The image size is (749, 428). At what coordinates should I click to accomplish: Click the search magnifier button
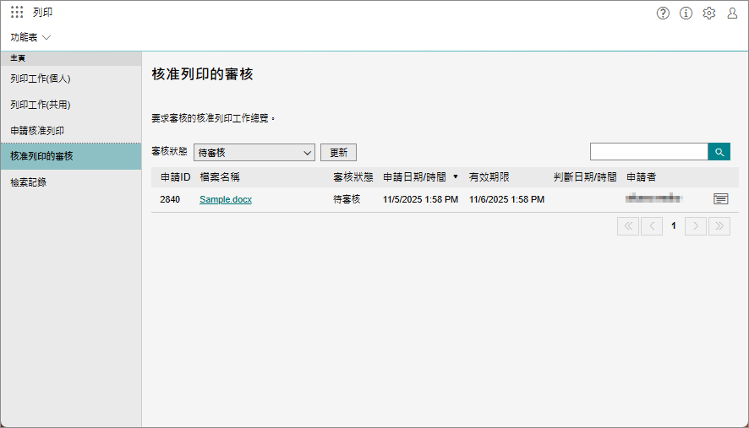(719, 152)
